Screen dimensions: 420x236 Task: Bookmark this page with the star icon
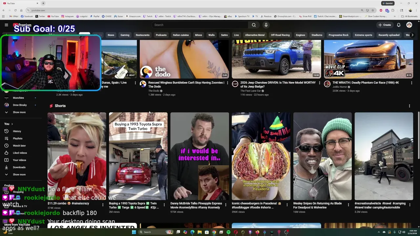tap(372, 10)
